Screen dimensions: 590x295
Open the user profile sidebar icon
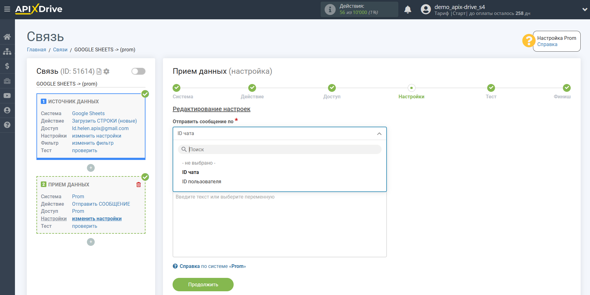pyautogui.click(x=7, y=110)
